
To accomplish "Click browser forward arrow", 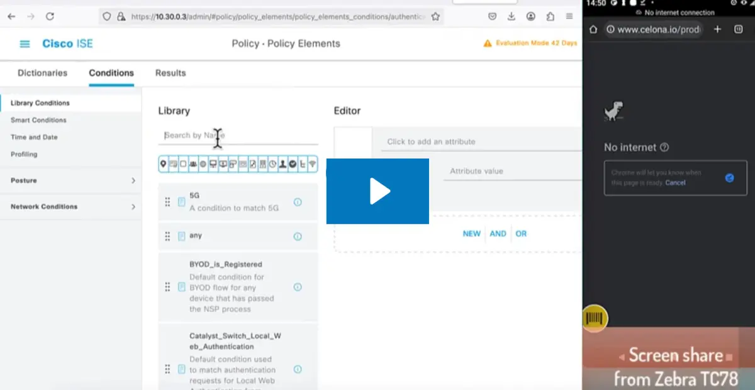I will [x=30, y=16].
